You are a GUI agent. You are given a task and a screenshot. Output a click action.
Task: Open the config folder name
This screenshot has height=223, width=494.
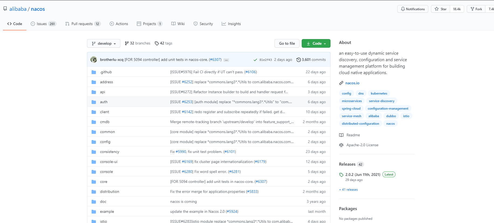105,142
